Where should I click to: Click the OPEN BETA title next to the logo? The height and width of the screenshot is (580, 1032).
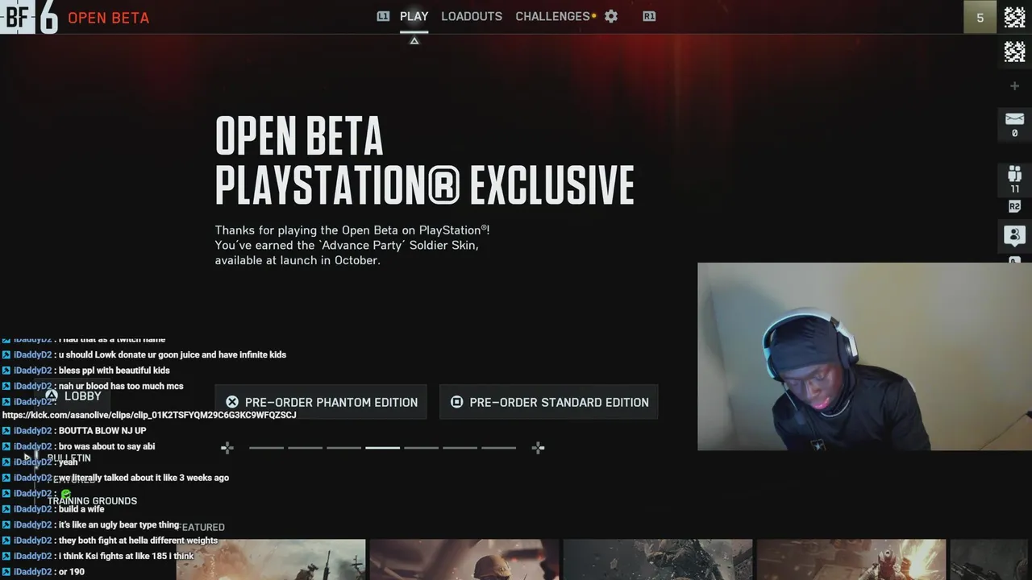pyautogui.click(x=108, y=18)
